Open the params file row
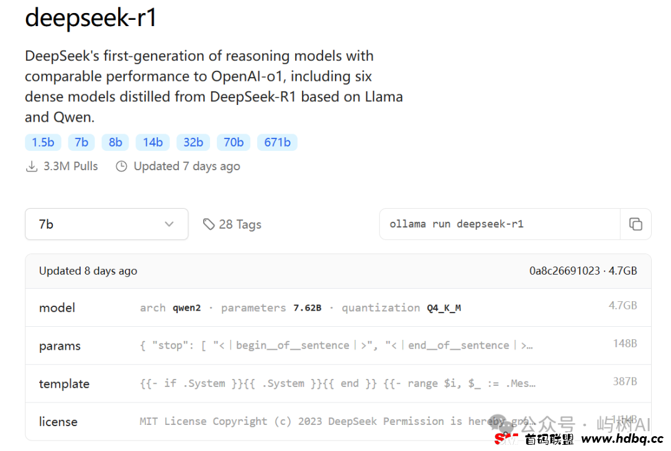The height and width of the screenshot is (451, 671). coord(338,346)
